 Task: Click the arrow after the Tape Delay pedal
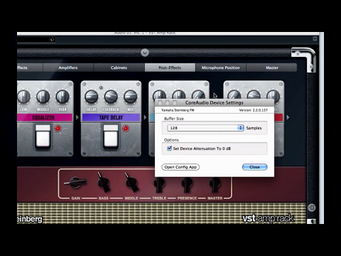pyautogui.click(x=145, y=117)
